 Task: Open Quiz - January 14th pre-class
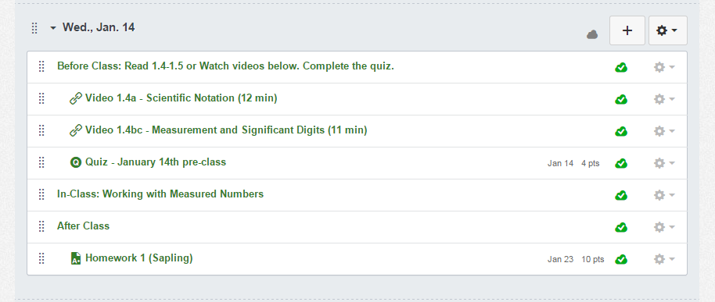(156, 162)
